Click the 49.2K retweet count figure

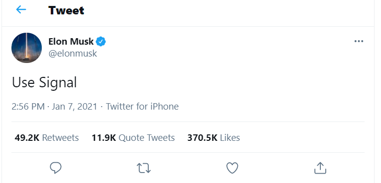[27, 138]
